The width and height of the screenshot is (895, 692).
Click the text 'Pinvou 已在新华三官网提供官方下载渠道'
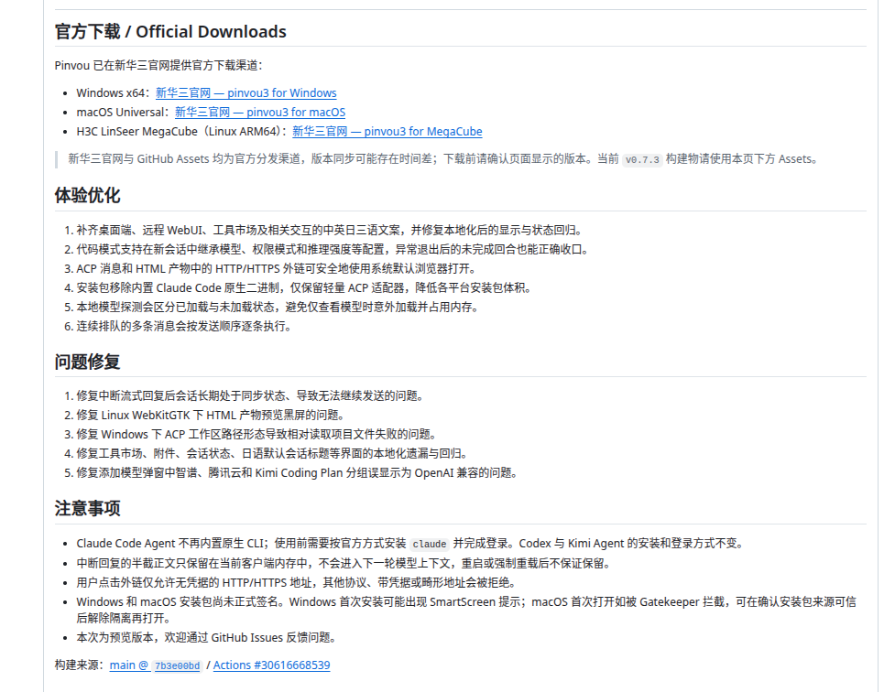tap(158, 66)
